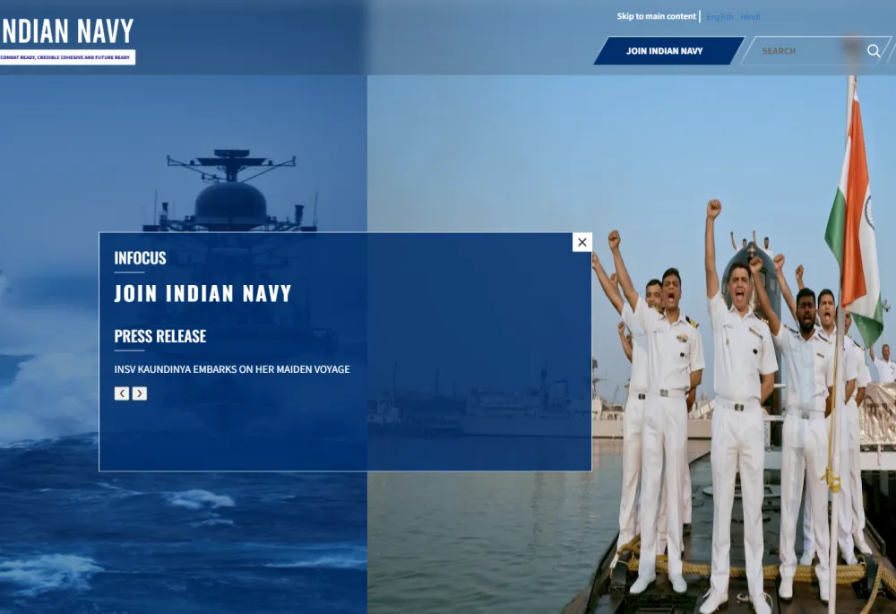Click the search magnifier icon
896x614 pixels.
pos(873,51)
